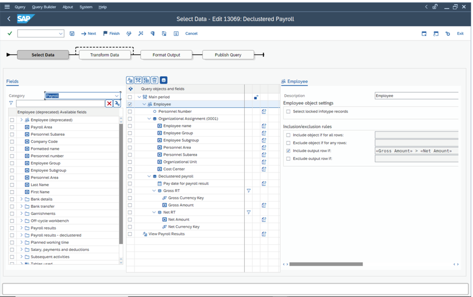Open the Category dropdown showing Payroll
The width and height of the screenshot is (473, 297).
tap(117, 95)
